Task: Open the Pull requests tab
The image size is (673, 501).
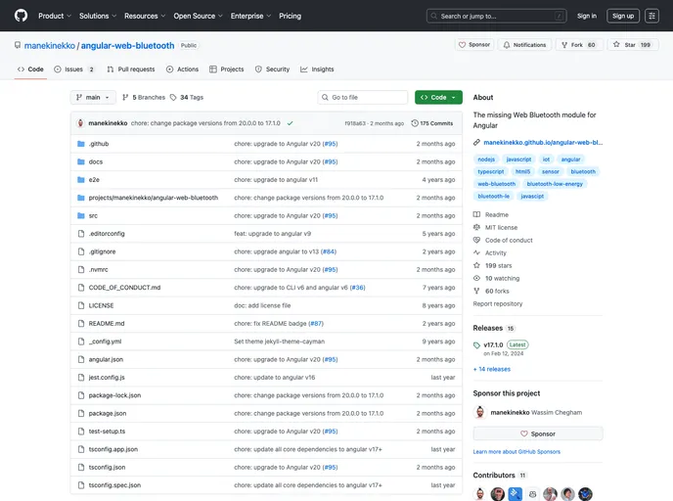Action: [131, 69]
